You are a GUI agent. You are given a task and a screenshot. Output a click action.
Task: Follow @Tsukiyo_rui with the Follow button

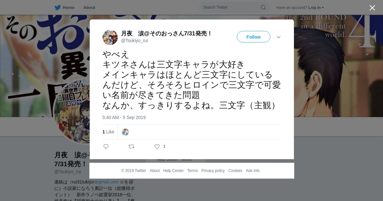coord(253,37)
